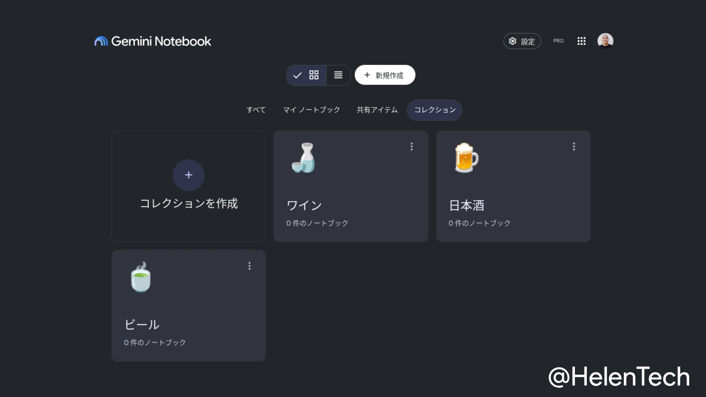Viewport: 706px width, 397px height.
Task: Click the Gemini Notebook logo icon
Action: [101, 41]
